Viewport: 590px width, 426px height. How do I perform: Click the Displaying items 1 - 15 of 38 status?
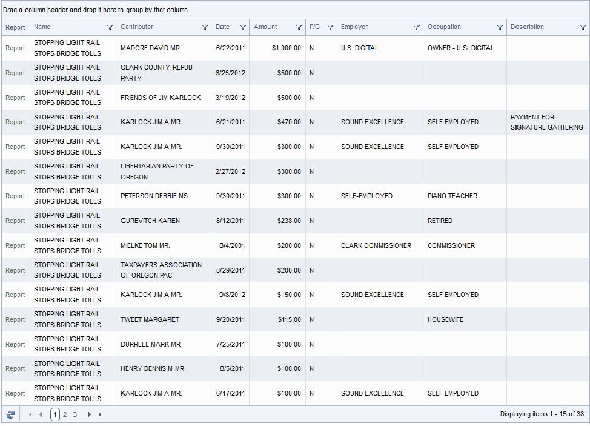pos(542,414)
